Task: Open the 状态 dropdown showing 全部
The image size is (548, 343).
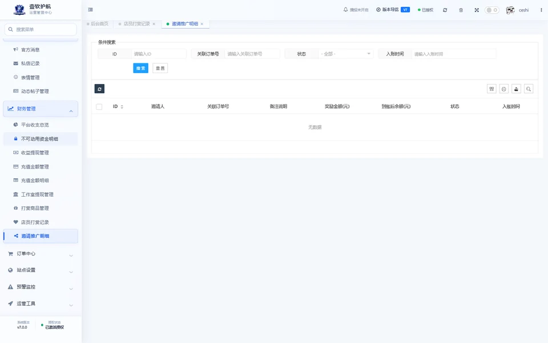Action: pyautogui.click(x=346, y=54)
